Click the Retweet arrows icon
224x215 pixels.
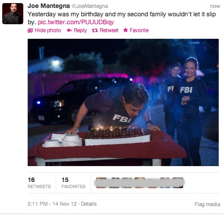tap(95, 30)
